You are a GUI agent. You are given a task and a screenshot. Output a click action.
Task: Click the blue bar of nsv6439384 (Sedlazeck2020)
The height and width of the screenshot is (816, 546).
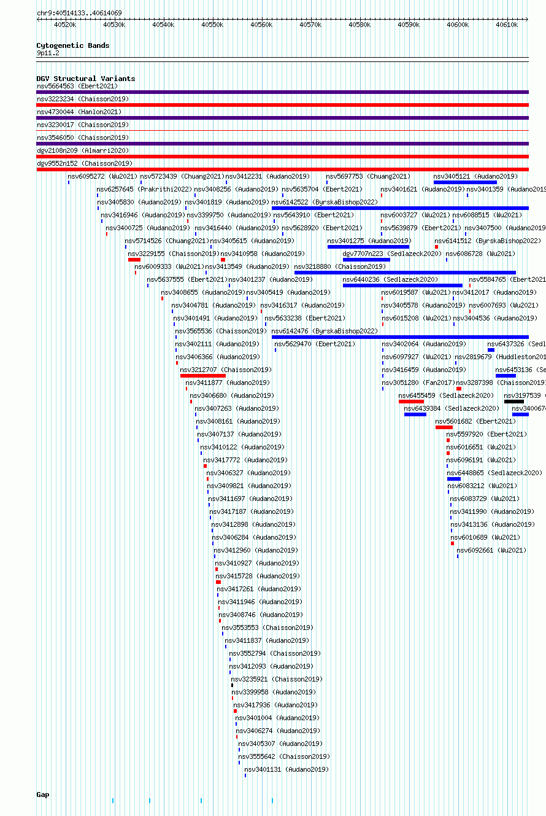pyautogui.click(x=415, y=414)
